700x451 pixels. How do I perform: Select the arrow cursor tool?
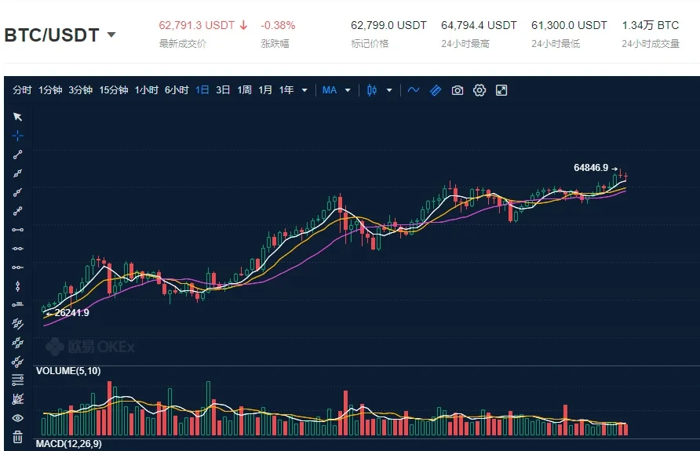click(x=18, y=117)
